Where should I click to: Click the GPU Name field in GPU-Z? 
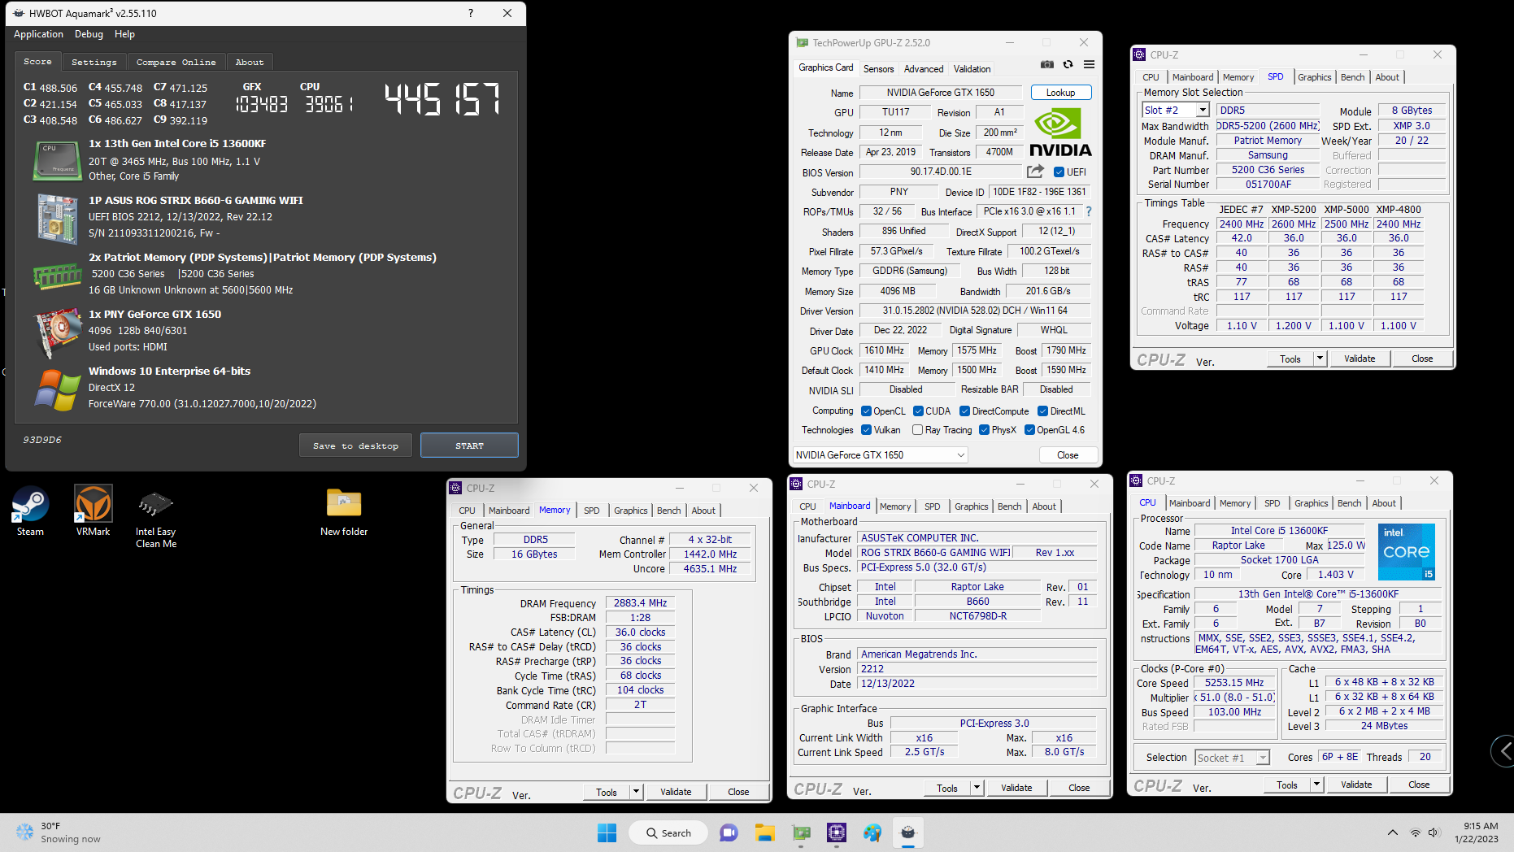[x=941, y=93]
